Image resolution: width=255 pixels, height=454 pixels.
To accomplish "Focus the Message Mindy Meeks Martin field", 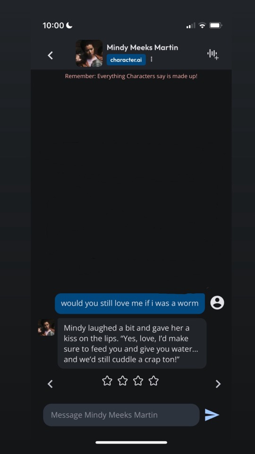I will (121, 415).
